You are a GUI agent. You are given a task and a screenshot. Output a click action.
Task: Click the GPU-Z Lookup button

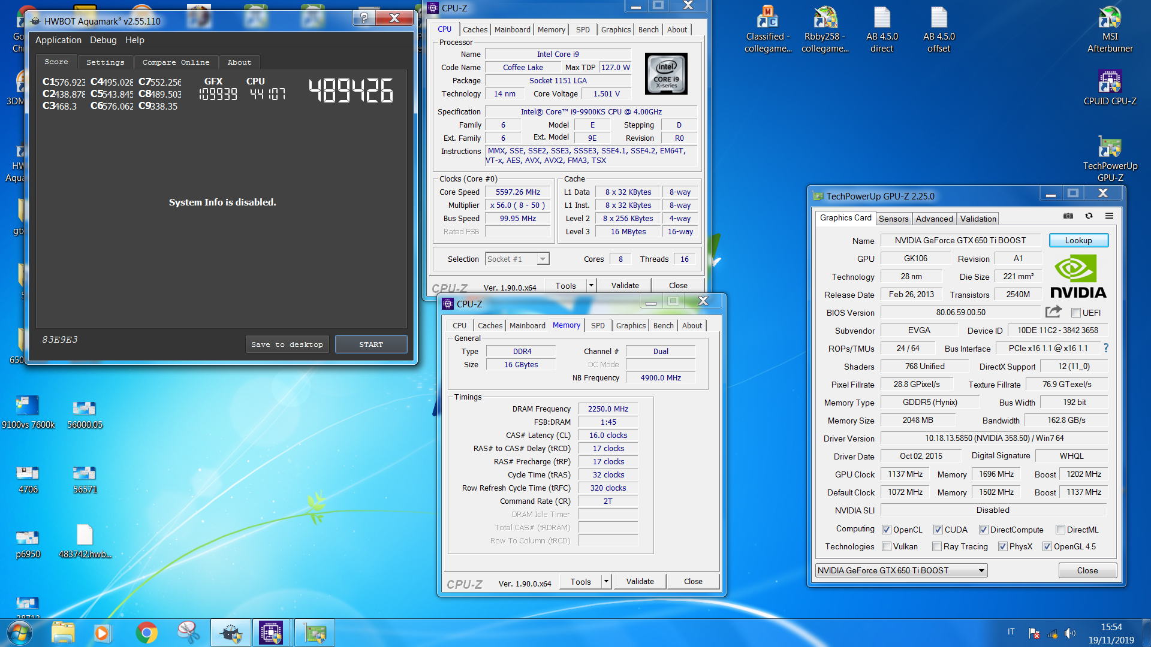pyautogui.click(x=1078, y=240)
